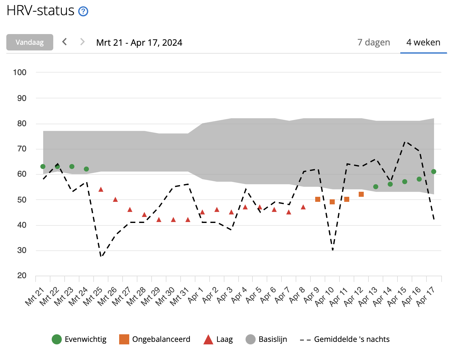452x357 pixels.
Task: Toggle the Evenwichtig legend green circle
Action: [57, 339]
